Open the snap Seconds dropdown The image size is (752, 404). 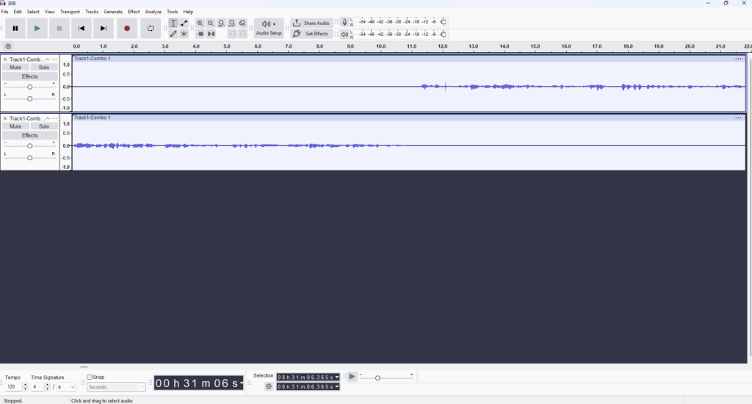click(x=116, y=387)
